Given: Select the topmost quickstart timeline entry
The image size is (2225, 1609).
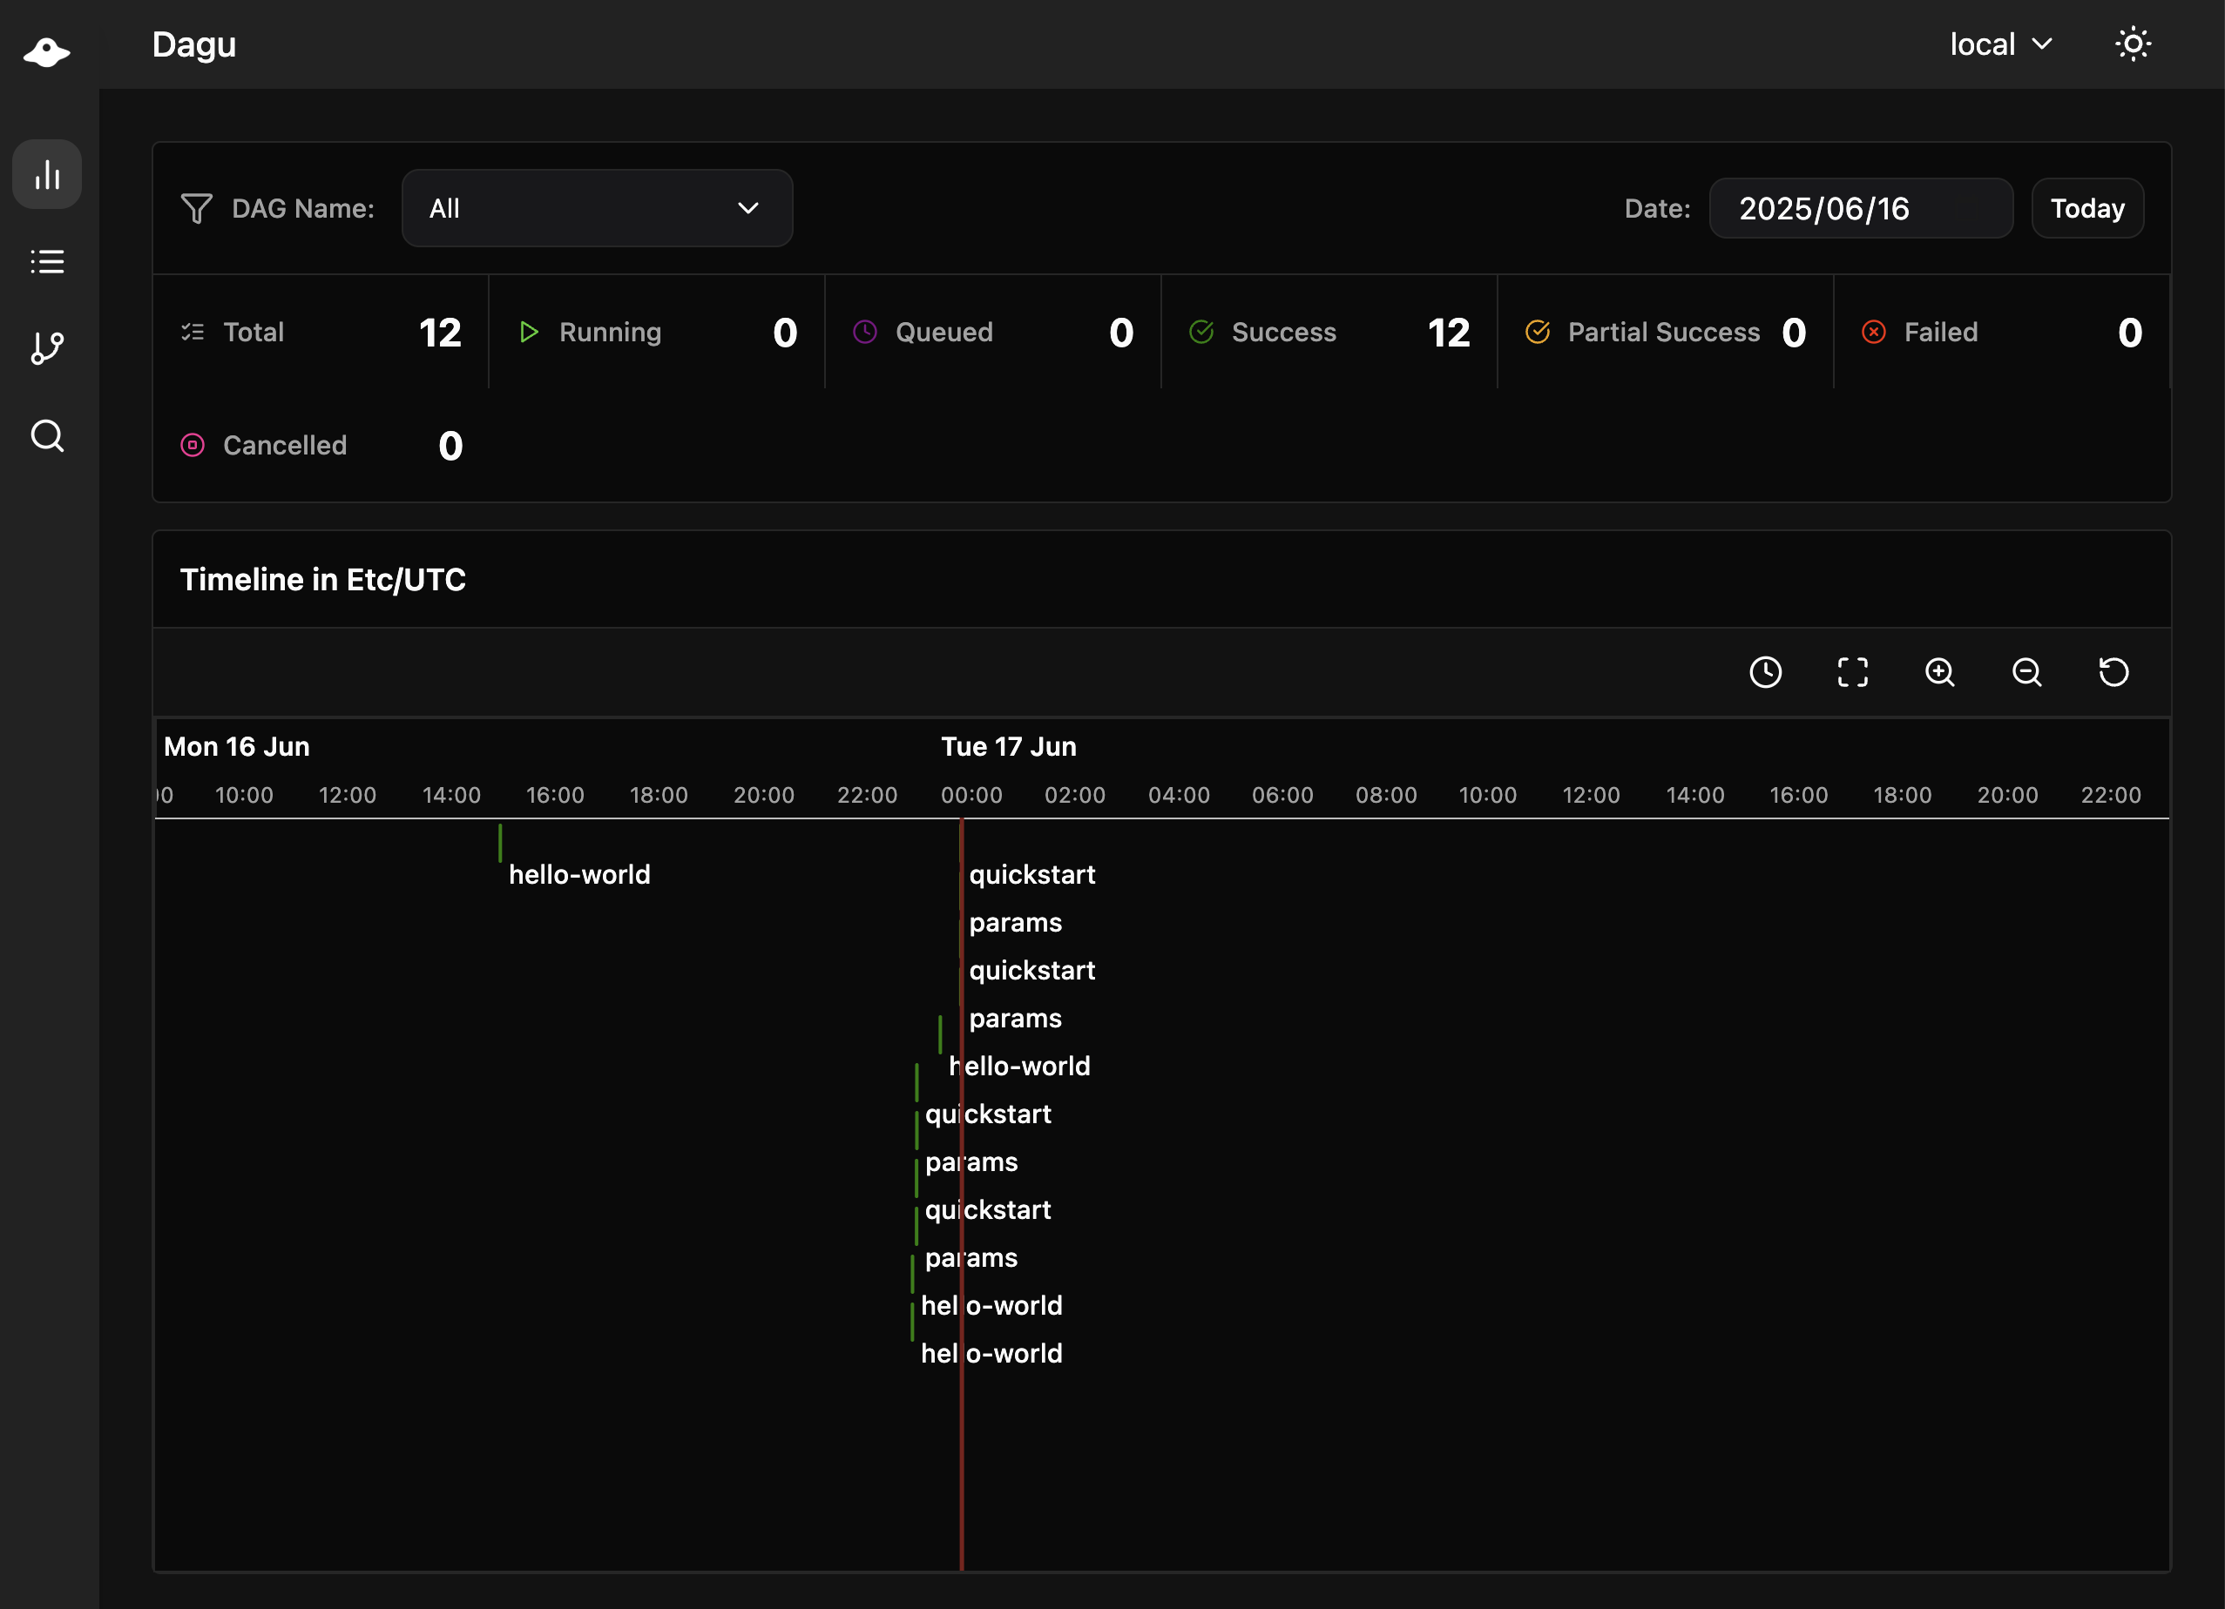Looking at the screenshot, I should pyautogui.click(x=1031, y=873).
